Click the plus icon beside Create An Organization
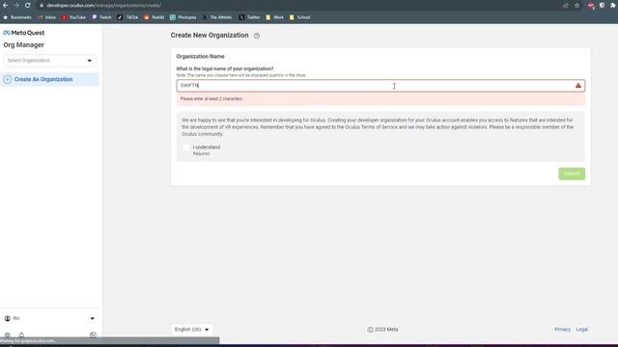The image size is (618, 347). pos(8,79)
